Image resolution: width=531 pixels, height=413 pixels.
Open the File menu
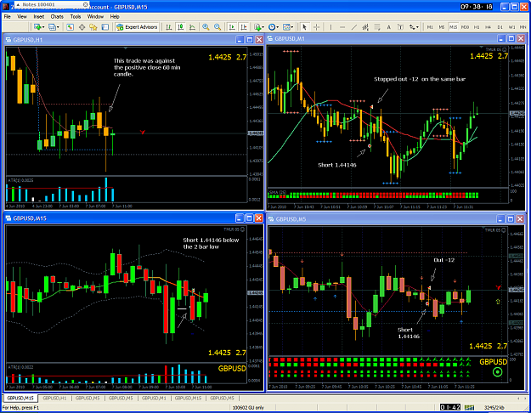pyautogui.click(x=7, y=17)
